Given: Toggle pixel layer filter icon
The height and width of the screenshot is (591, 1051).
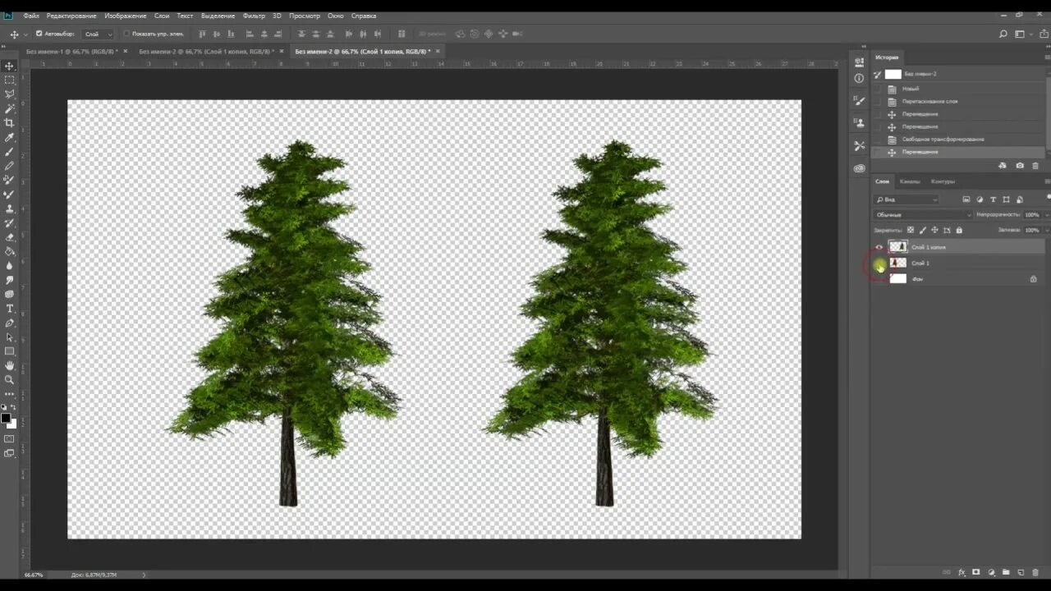Looking at the screenshot, I should coord(966,199).
